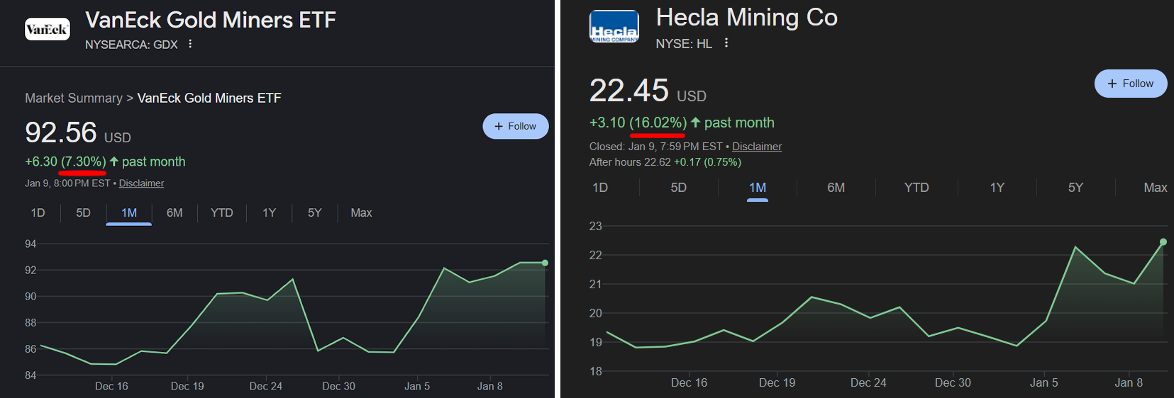
Task: Select the 1D range on the GDX chart
Action: tap(38, 213)
